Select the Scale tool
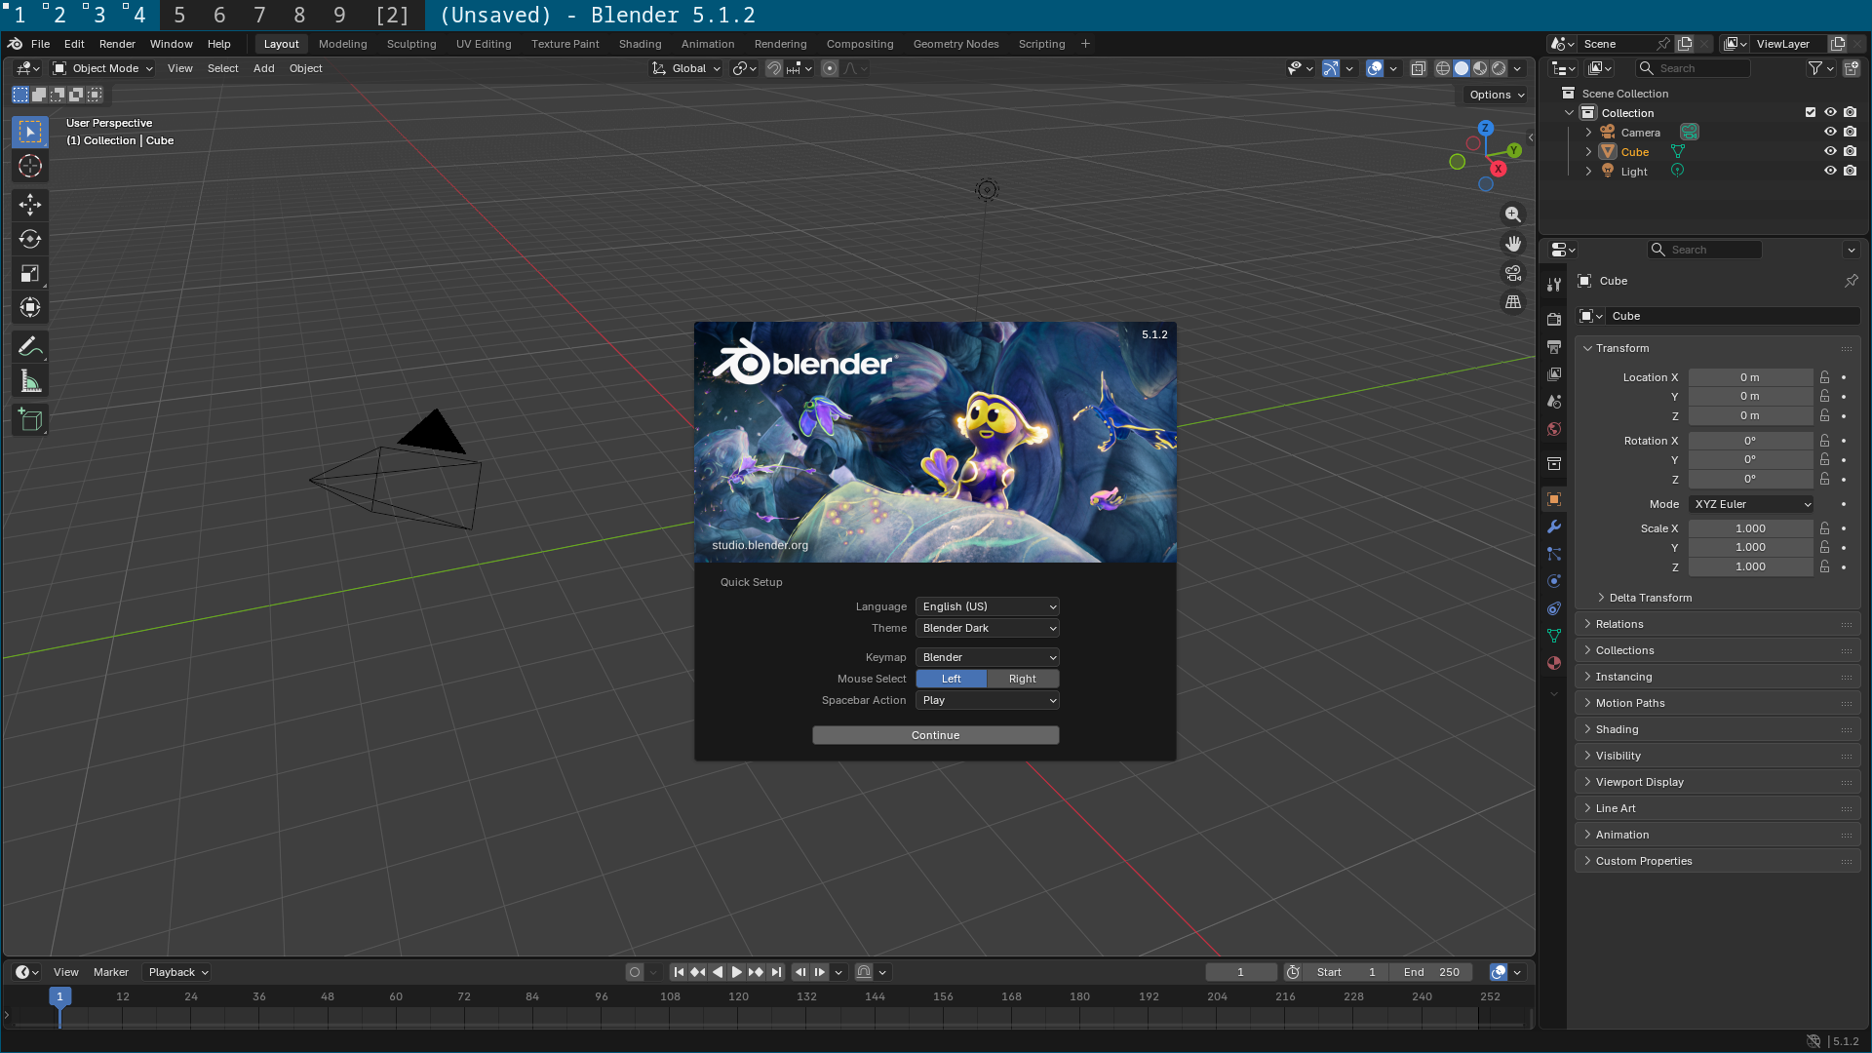The image size is (1872, 1053). pyautogui.click(x=30, y=274)
